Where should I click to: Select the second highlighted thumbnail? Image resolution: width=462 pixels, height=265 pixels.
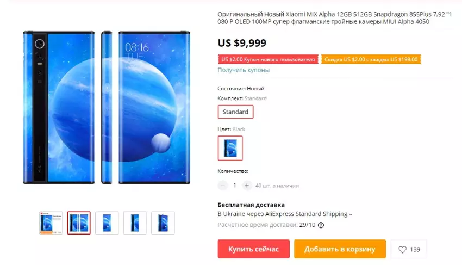pos(79,223)
